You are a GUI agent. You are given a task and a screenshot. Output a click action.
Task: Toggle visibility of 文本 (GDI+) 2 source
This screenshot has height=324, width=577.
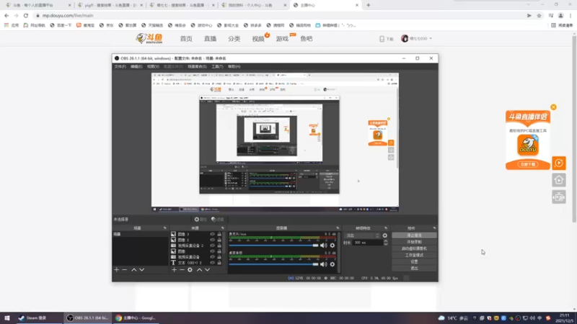tap(212, 263)
